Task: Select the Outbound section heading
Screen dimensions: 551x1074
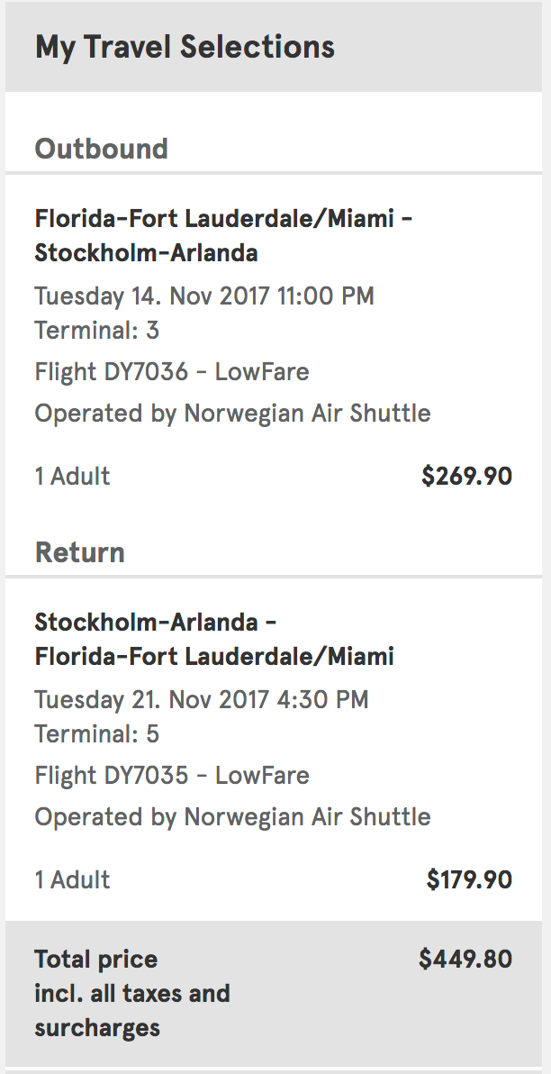Action: [x=101, y=149]
